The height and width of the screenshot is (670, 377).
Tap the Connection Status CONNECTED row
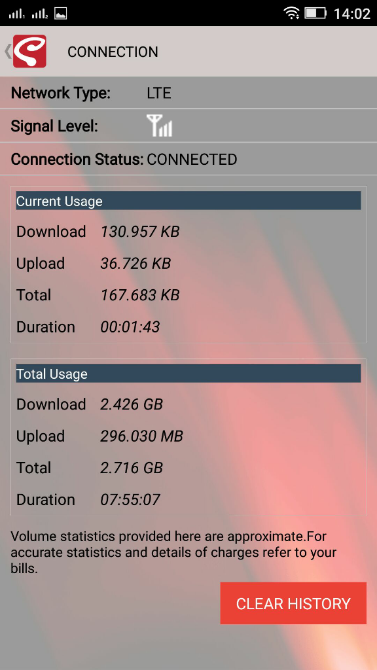click(x=188, y=159)
